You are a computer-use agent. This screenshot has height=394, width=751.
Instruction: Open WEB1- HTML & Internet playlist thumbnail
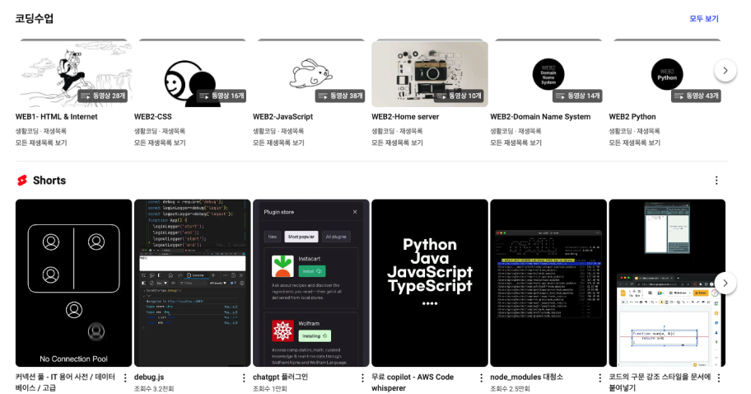[x=74, y=74]
